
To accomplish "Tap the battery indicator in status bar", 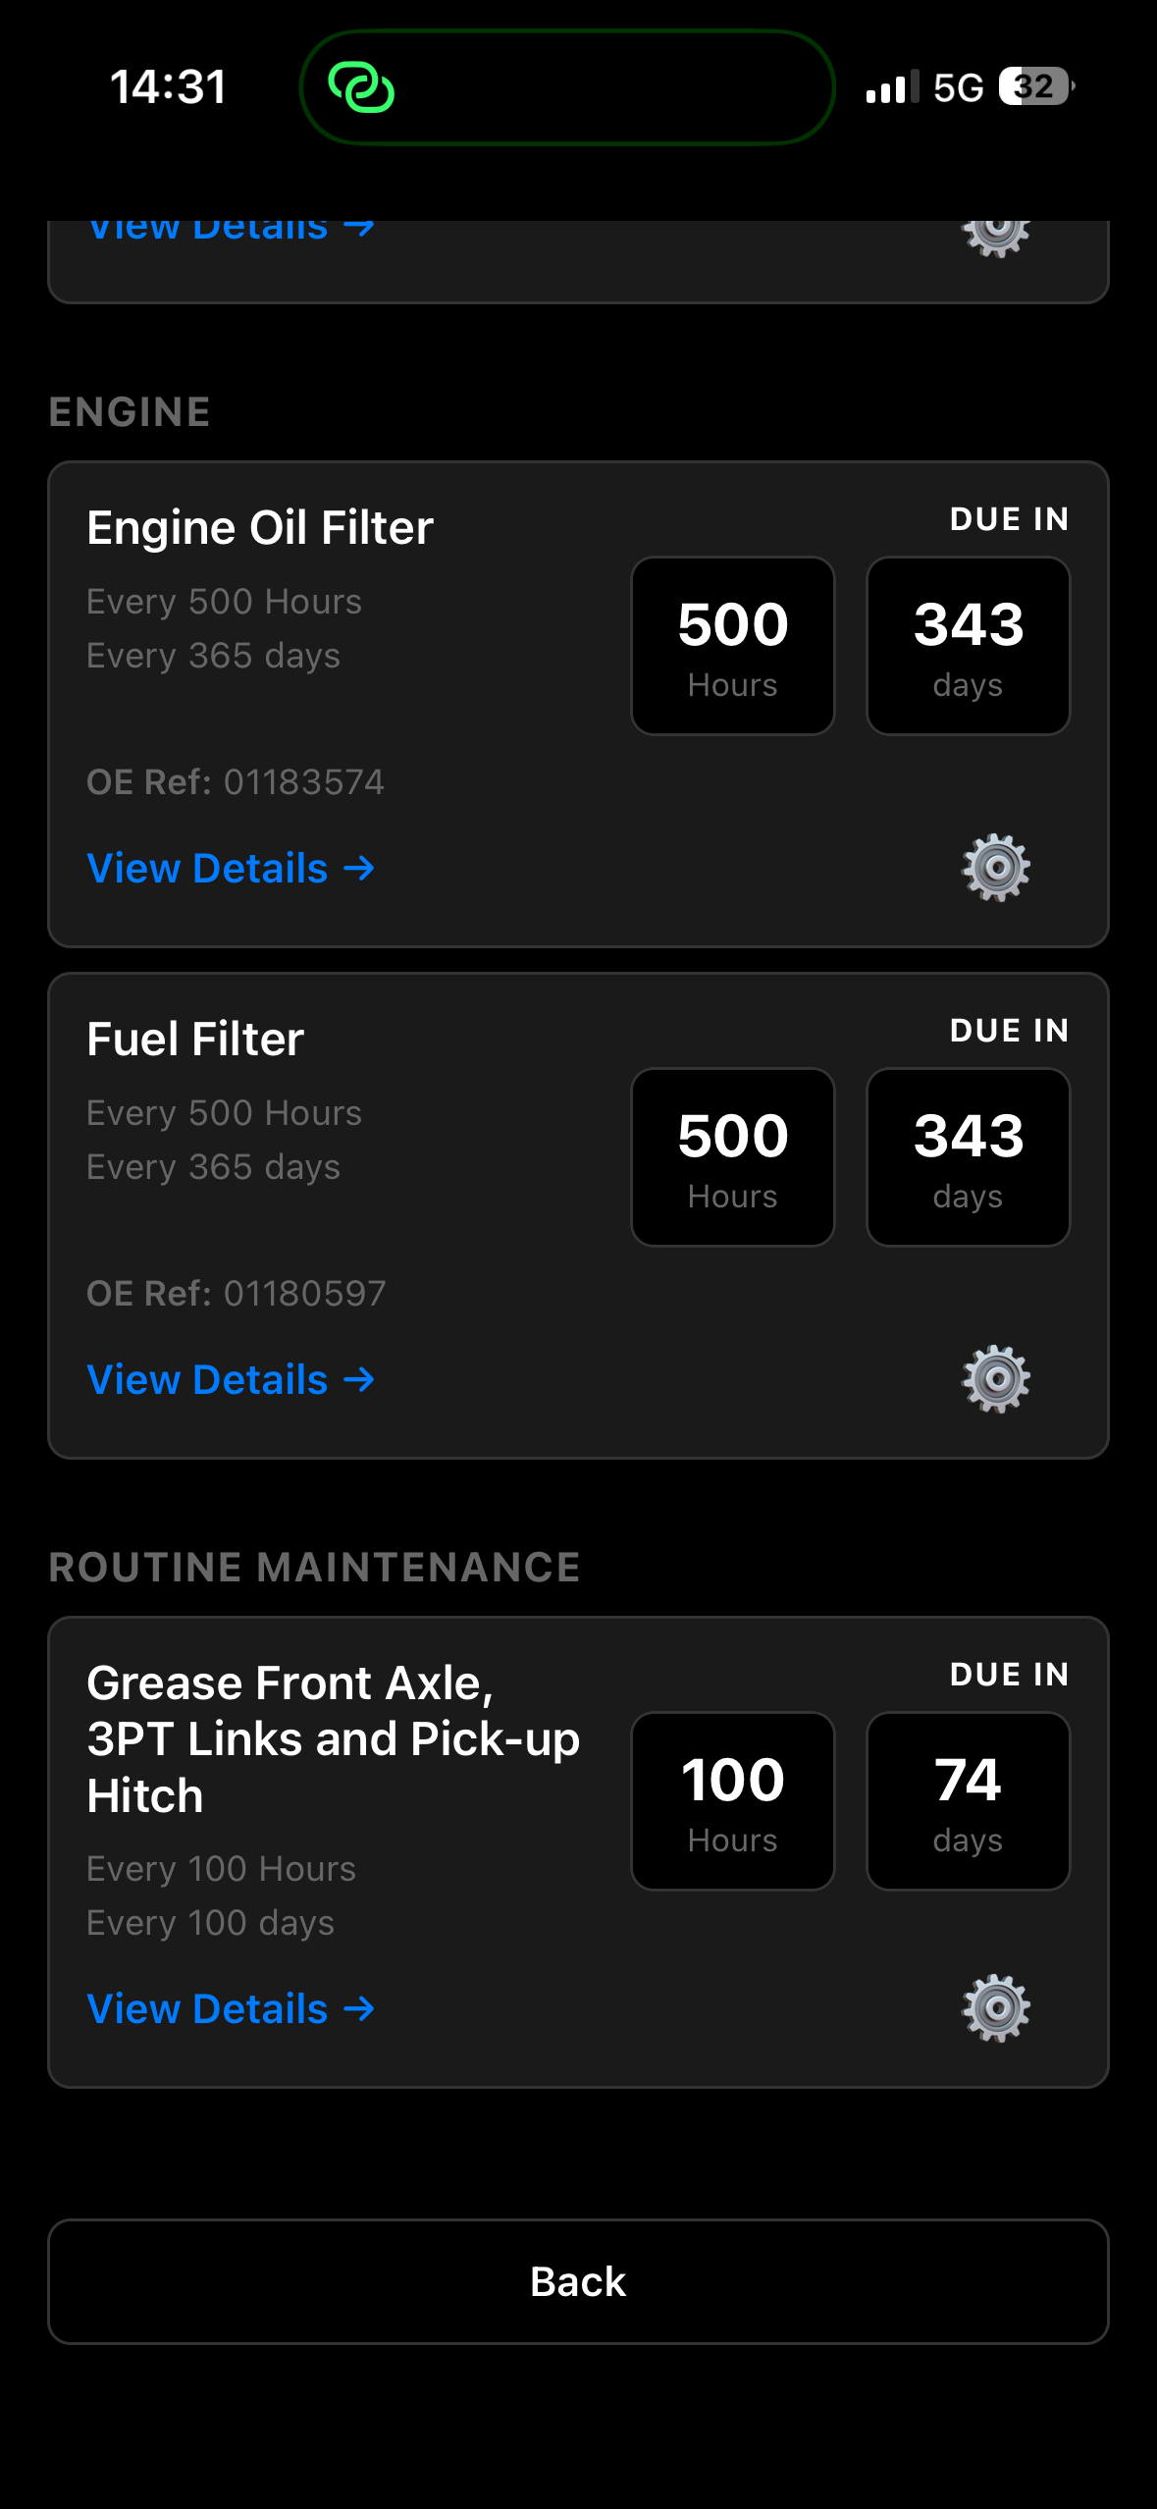I will click(1036, 86).
